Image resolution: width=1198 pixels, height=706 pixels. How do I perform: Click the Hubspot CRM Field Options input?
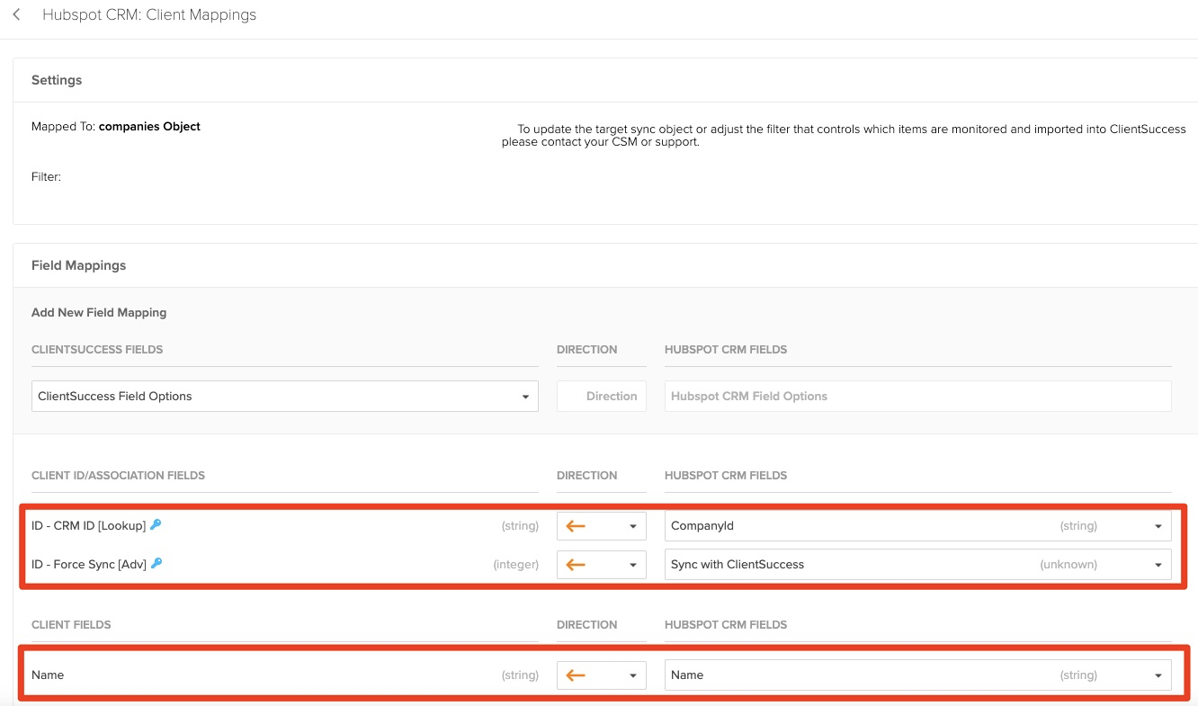coord(918,396)
